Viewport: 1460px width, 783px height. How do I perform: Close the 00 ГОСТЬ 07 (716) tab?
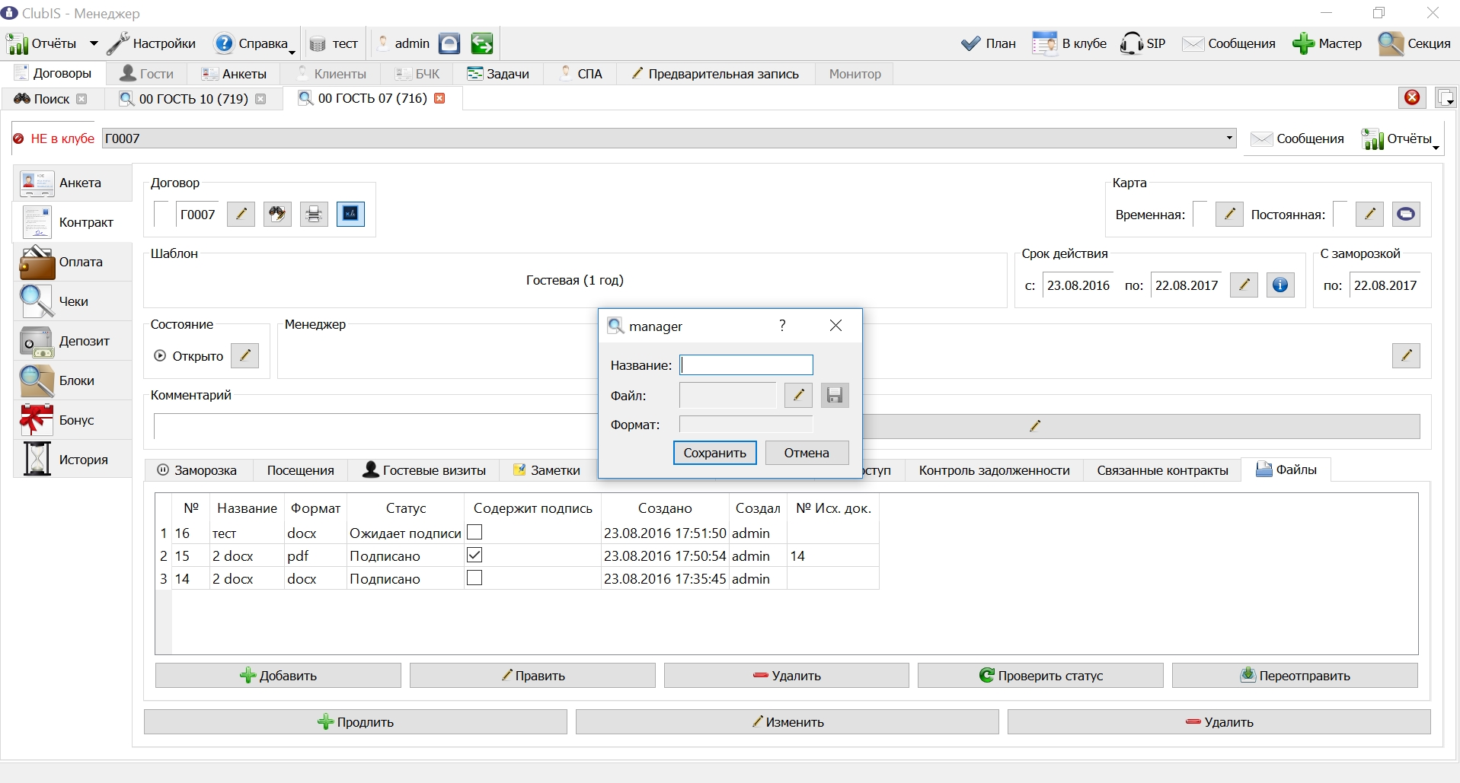[x=439, y=98]
